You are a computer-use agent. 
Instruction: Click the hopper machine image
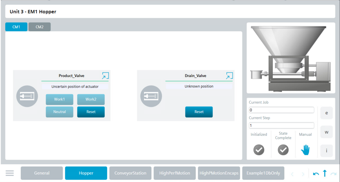(x=291, y=58)
